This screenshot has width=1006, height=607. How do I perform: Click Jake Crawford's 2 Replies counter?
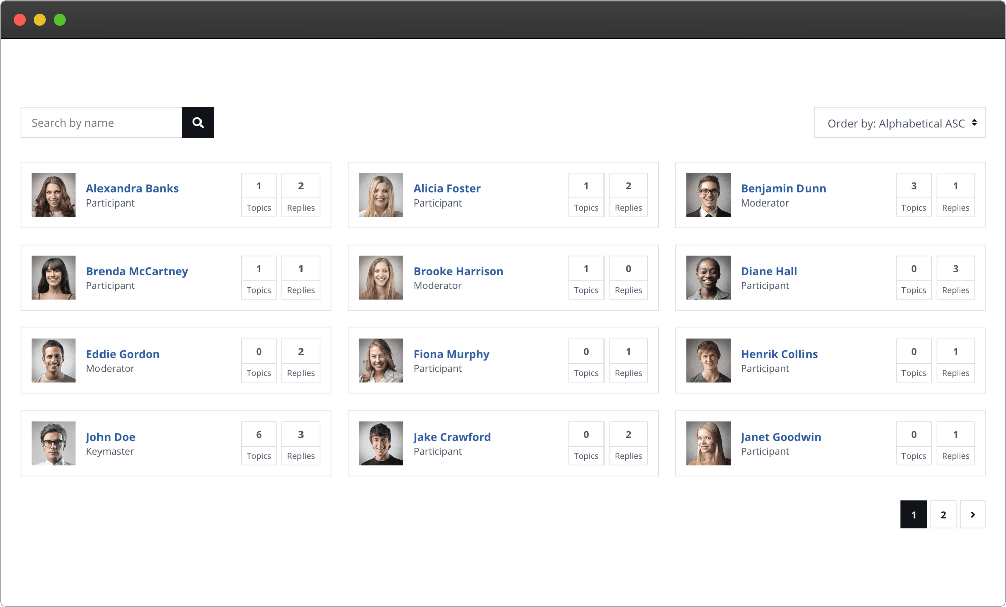(x=628, y=443)
